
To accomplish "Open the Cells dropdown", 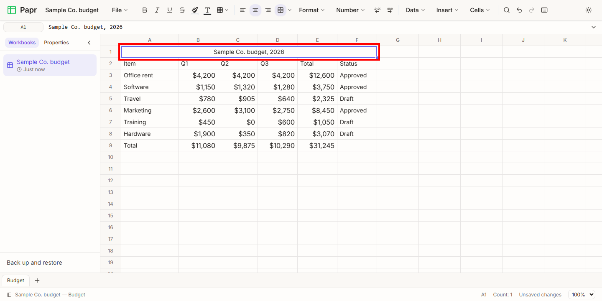I will point(480,10).
